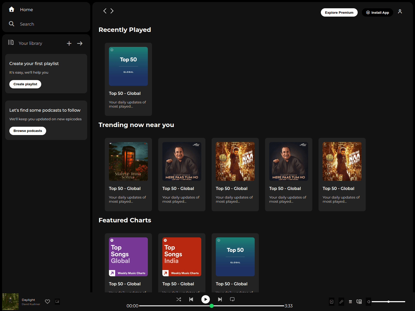Open the play queue icon
415x311 pixels.
pos(350,302)
